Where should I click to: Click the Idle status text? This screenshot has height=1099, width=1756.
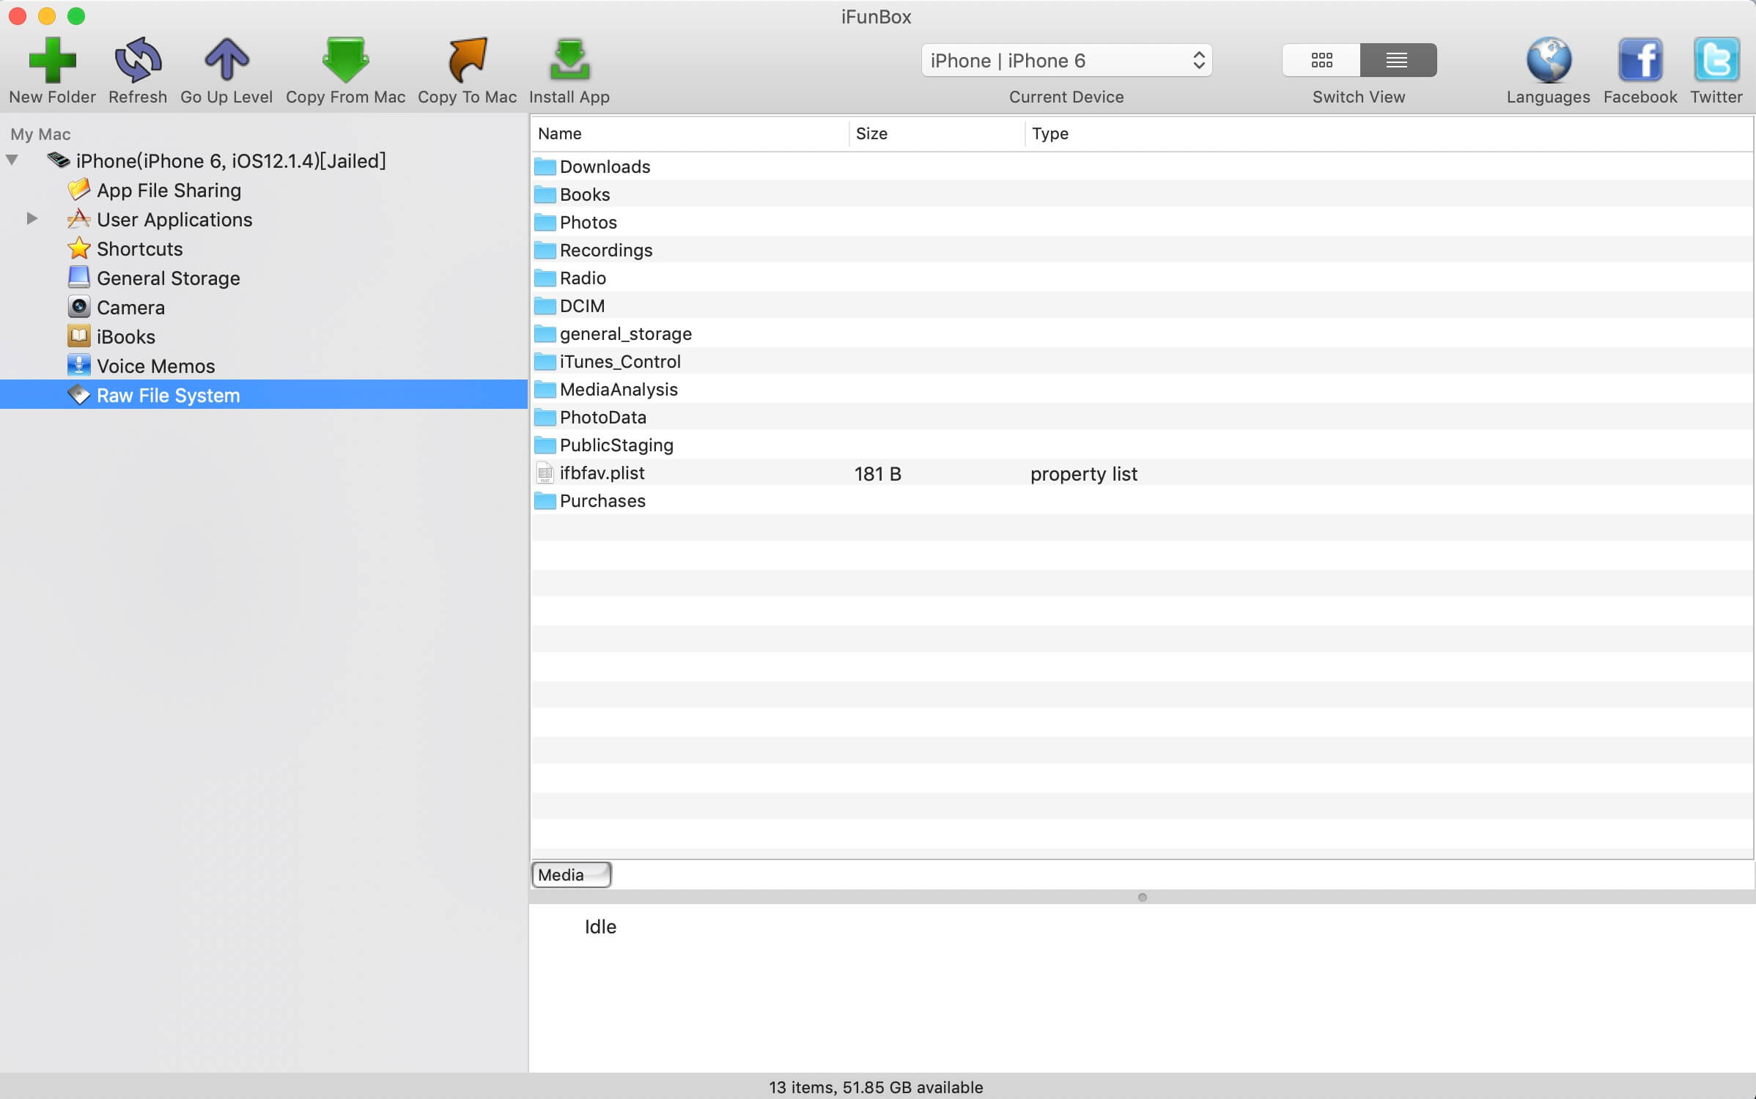pos(600,927)
